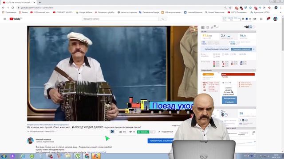Click the blue subscription upgrade button

pos(241,49)
